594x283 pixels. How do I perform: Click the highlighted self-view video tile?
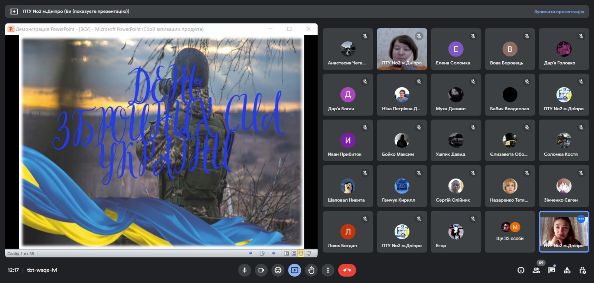click(x=564, y=232)
